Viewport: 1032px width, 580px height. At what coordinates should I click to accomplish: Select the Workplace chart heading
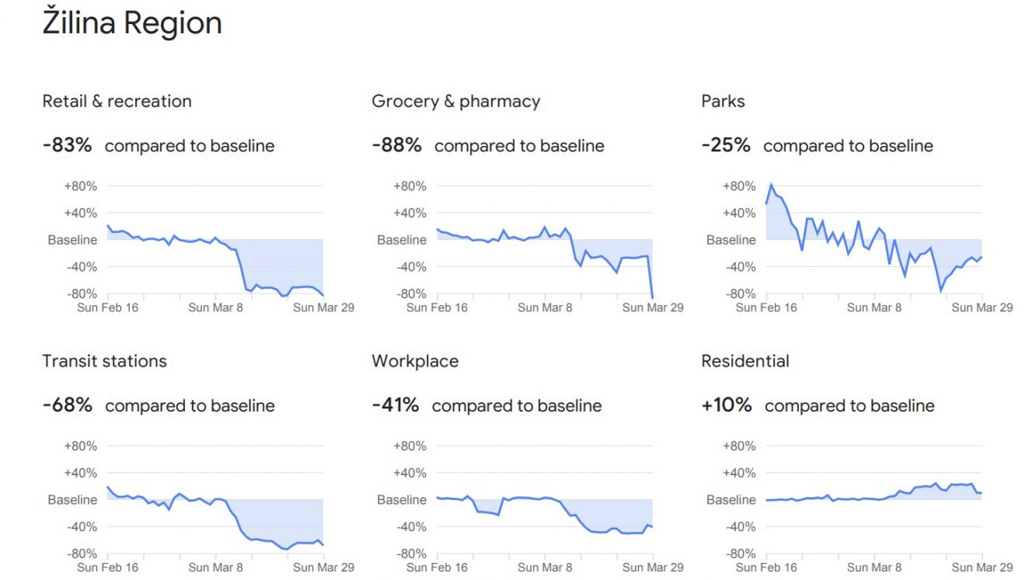tap(415, 361)
